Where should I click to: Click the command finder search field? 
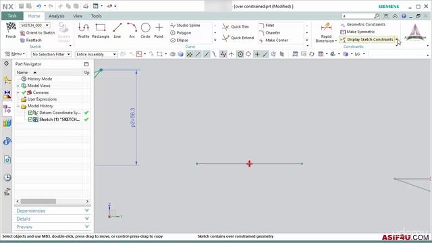point(358,16)
